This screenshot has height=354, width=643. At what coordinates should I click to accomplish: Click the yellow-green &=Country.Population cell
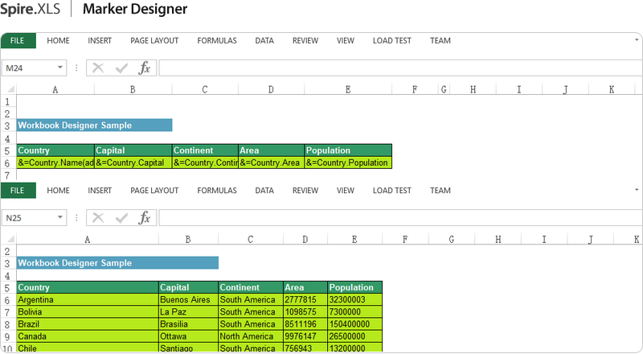(x=347, y=163)
